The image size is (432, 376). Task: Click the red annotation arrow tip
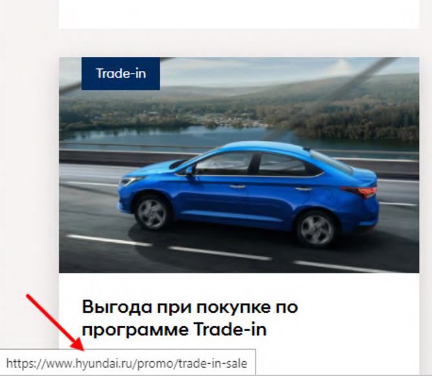pos(81,348)
